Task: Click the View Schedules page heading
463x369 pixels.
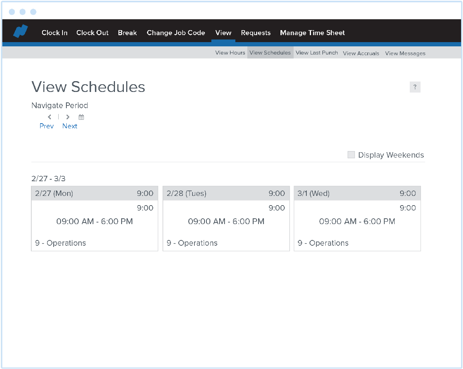Action: point(88,87)
